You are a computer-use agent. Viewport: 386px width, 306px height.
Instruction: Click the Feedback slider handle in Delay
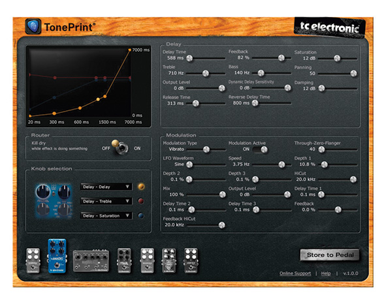pos(281,58)
